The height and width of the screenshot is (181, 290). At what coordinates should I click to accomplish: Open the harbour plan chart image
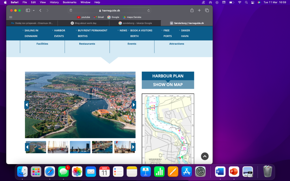coord(168,129)
